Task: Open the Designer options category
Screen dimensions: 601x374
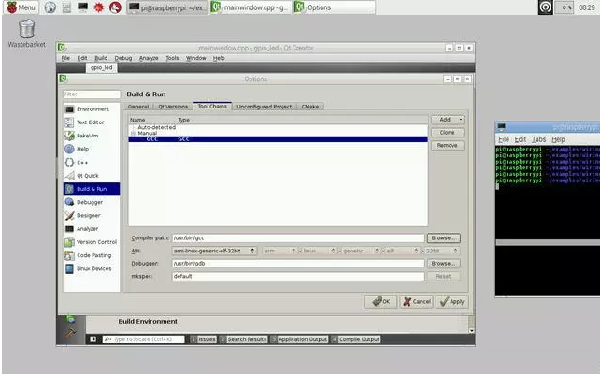Action: (x=89, y=215)
